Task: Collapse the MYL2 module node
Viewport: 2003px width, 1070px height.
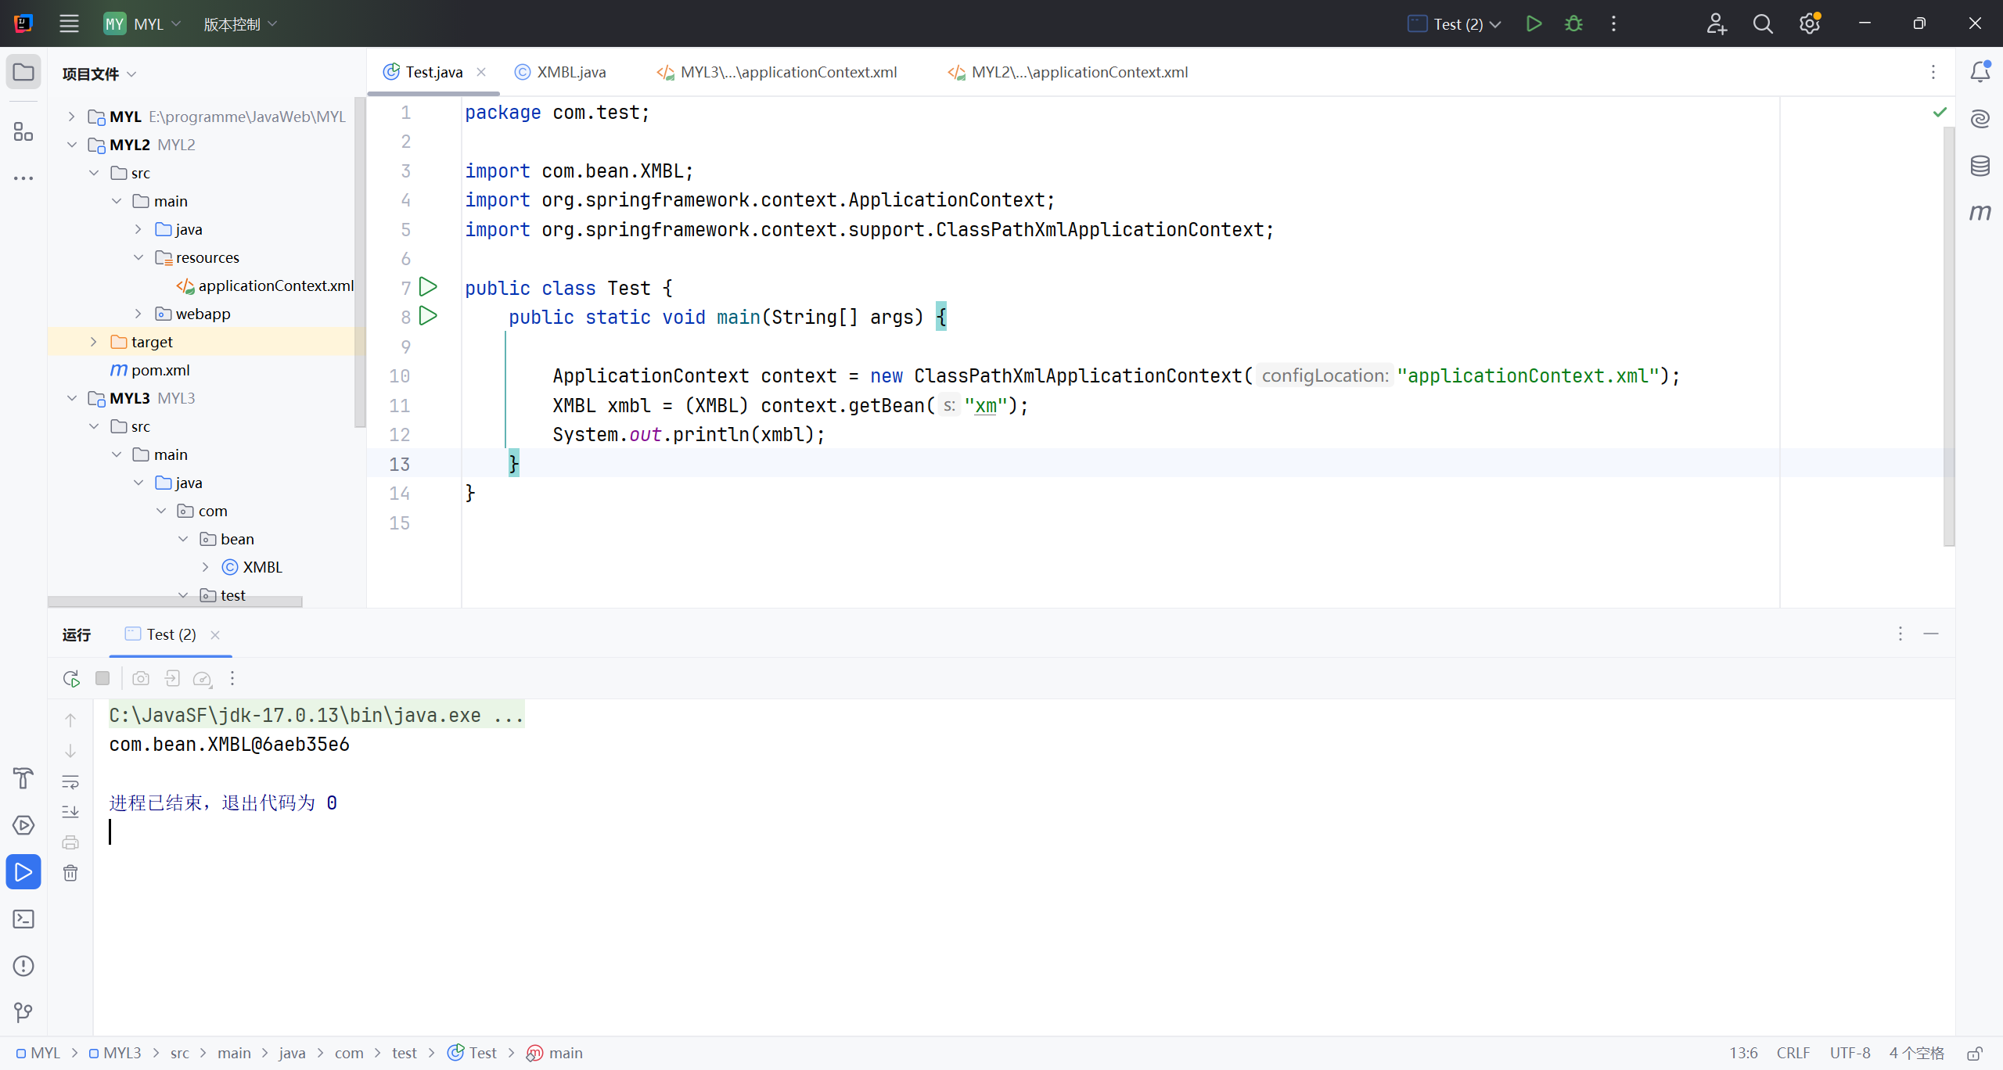Action: (72, 145)
